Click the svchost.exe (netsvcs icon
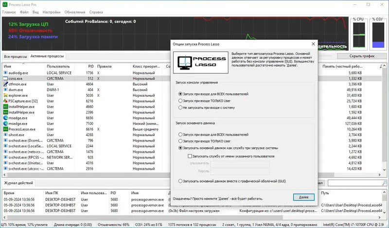Viewport: 389px width, 228px height. [x=5, y=152]
